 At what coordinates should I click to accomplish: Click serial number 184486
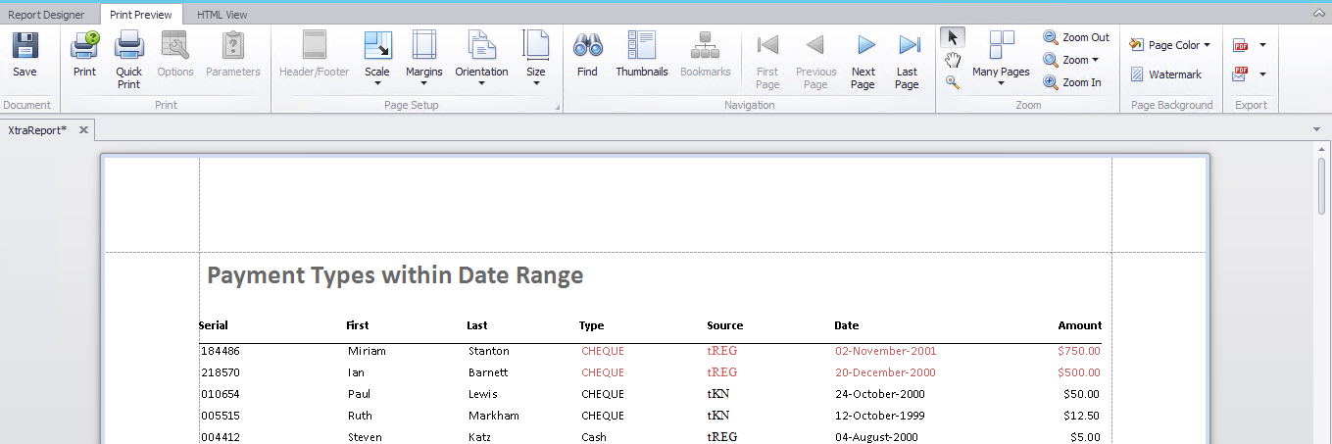221,351
